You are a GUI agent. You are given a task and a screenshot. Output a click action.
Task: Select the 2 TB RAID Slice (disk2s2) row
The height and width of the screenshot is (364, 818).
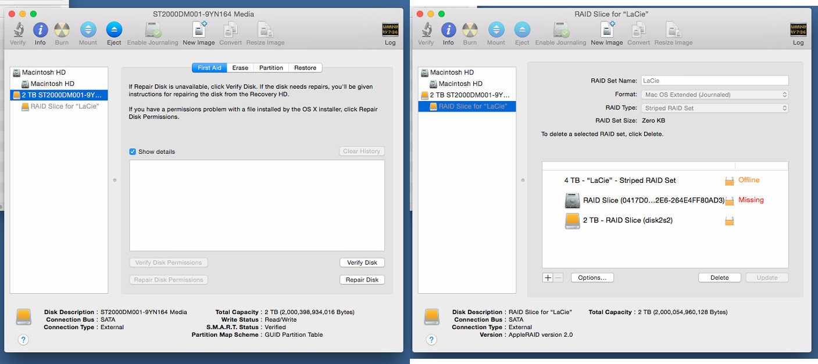coord(665,221)
